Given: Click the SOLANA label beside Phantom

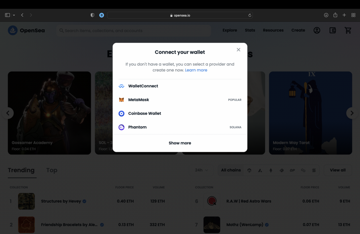Looking at the screenshot, I should click(x=235, y=127).
